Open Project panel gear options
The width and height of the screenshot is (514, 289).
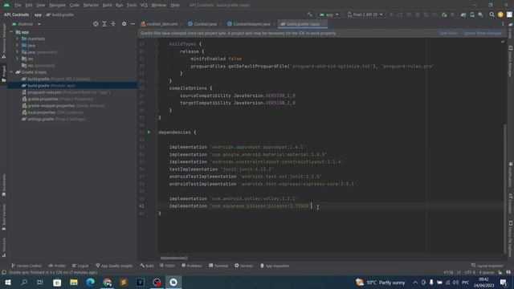tap(124, 24)
